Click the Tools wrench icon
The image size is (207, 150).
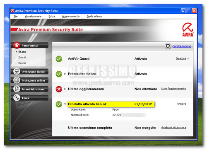[x=17, y=98]
